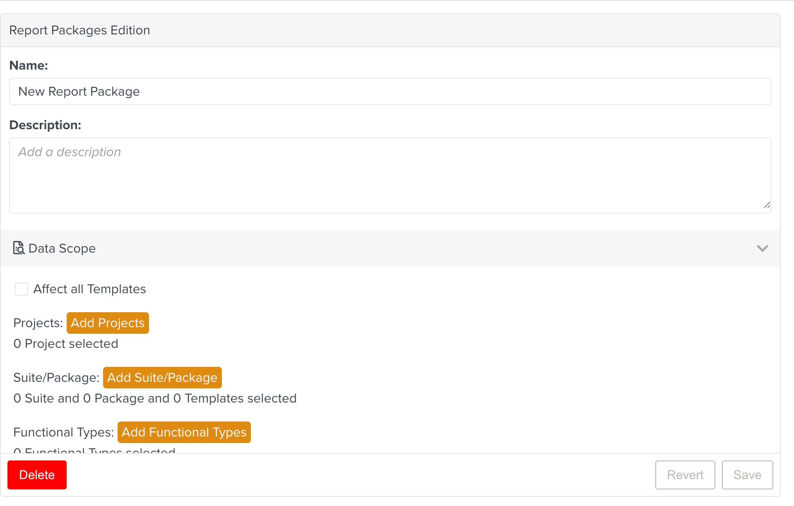Click the Add Functional Types button
Screen dimensions: 794x506
tap(184, 432)
